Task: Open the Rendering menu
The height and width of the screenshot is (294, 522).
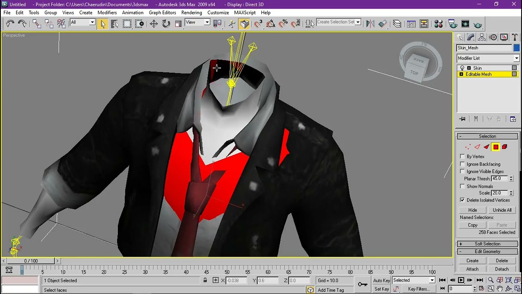Action: (x=192, y=13)
